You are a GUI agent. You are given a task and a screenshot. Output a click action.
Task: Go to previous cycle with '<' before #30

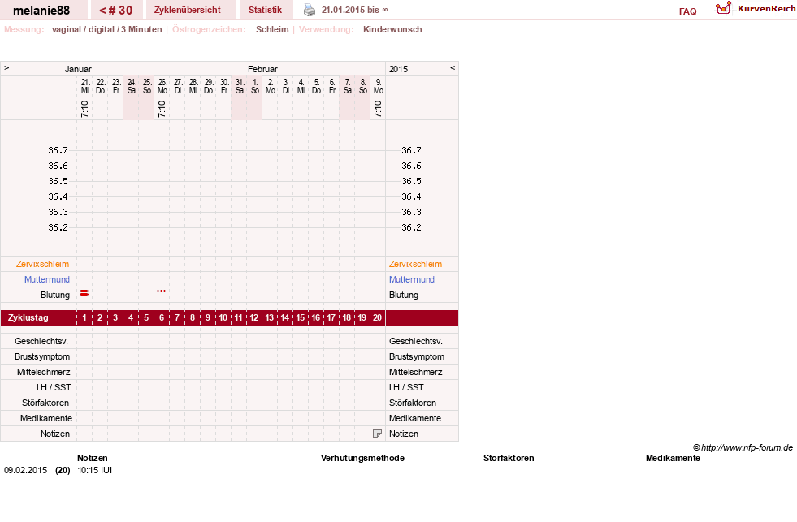[x=102, y=11]
